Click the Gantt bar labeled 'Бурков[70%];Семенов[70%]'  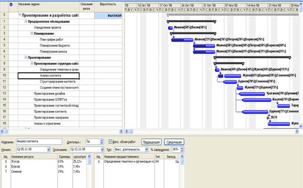point(230,82)
